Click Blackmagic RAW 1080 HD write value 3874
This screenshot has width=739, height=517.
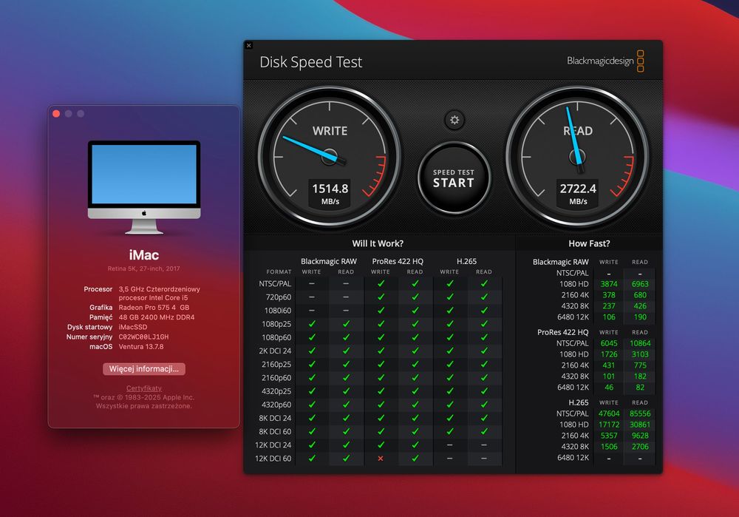(x=608, y=284)
